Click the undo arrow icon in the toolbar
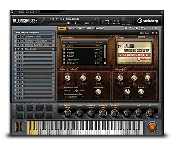173x145 pixels. [x=142, y=28]
